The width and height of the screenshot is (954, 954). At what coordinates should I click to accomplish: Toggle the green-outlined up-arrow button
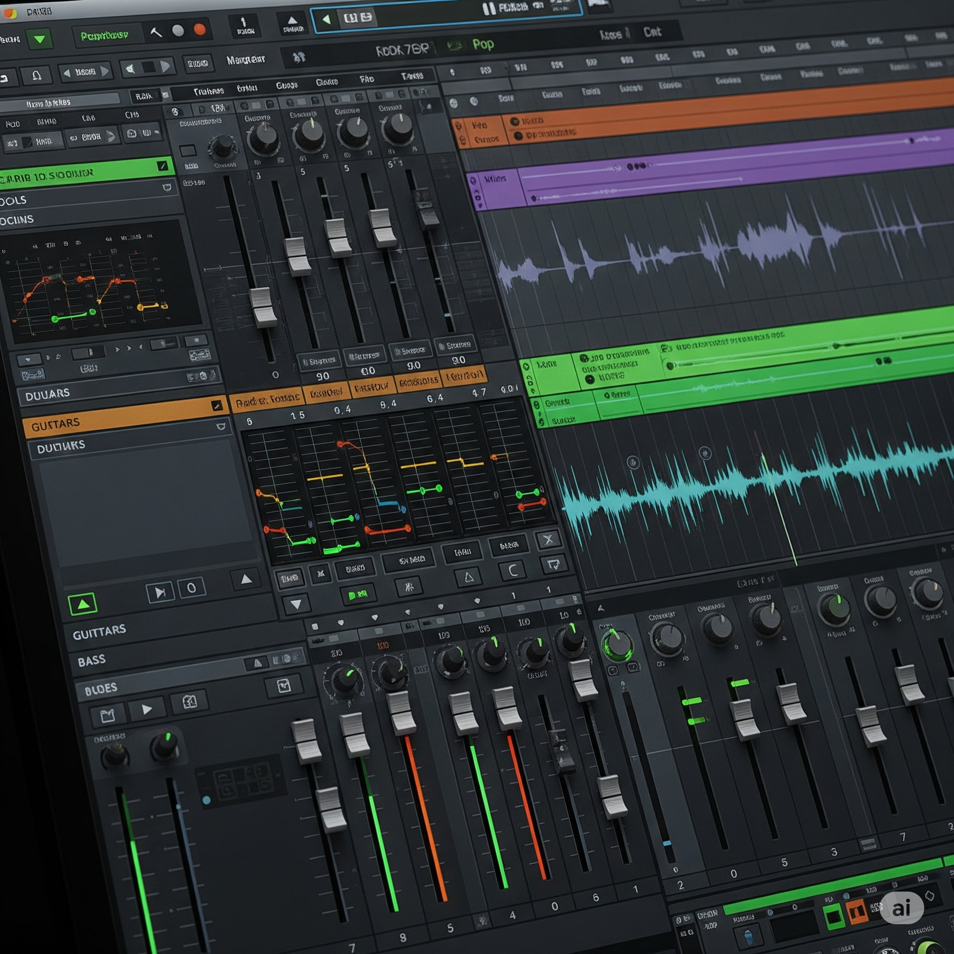(83, 604)
